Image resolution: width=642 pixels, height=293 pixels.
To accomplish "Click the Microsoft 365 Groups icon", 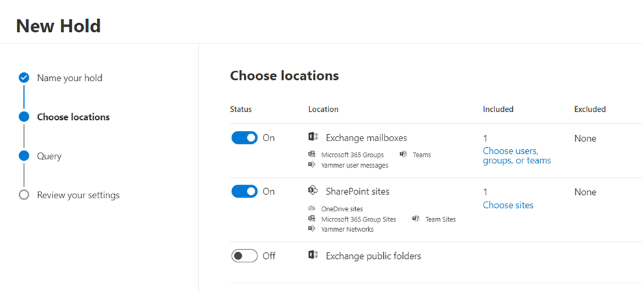I will pos(311,155).
